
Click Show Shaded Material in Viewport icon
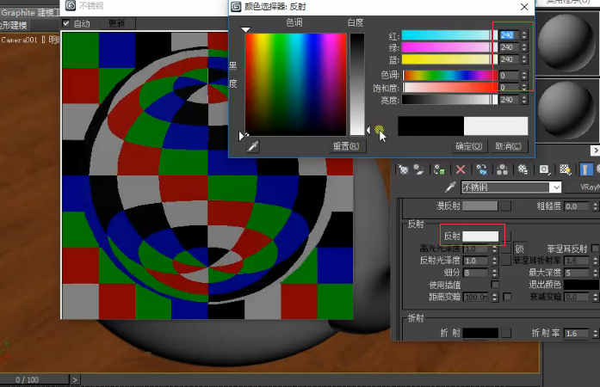pos(566,169)
